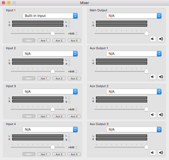The width and height of the screenshot is (169, 160).
Task: Open the Input 3 device dropdown
Action: (50, 92)
